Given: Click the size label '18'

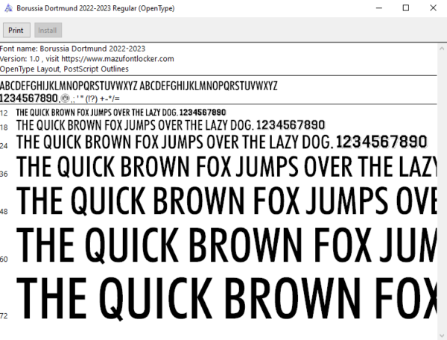Looking at the screenshot, I should coord(4,127).
